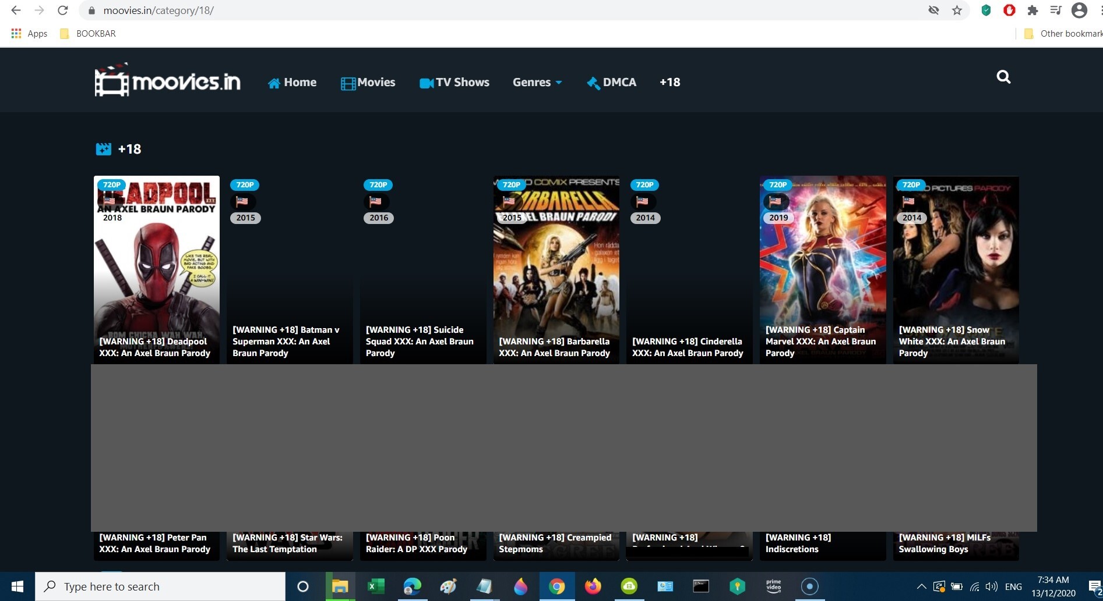Image resolution: width=1103 pixels, height=601 pixels.
Task: Open the Movies navigation item
Action: [368, 83]
